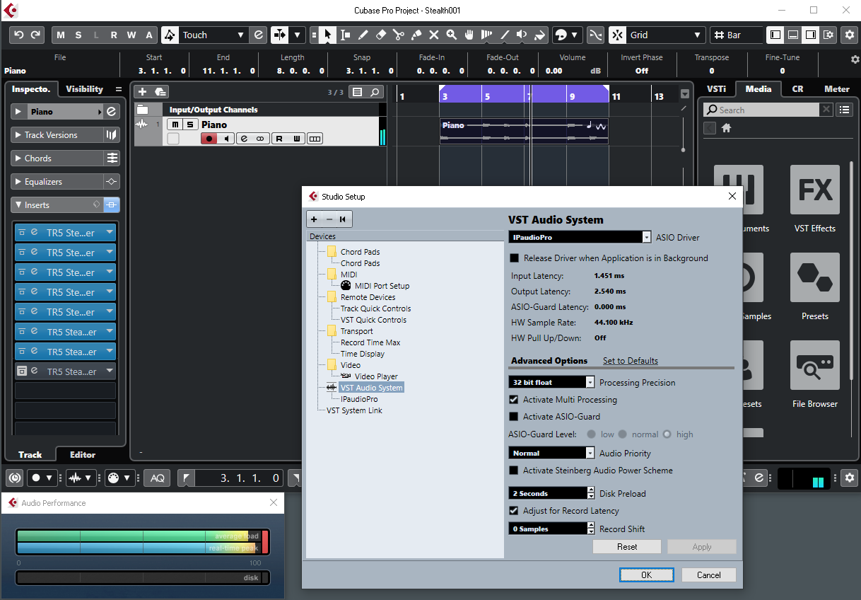The height and width of the screenshot is (600, 861).
Task: Expand the Equalizers inspector section
Action: click(18, 182)
